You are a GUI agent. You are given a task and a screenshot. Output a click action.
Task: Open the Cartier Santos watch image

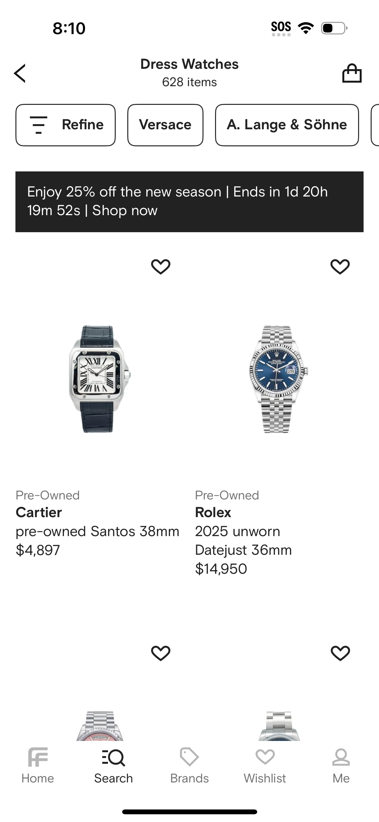click(100, 379)
